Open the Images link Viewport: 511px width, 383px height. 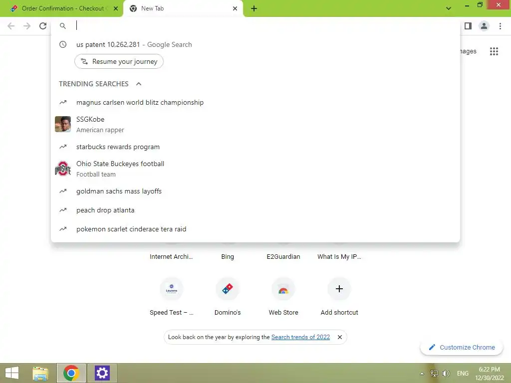pos(468,51)
